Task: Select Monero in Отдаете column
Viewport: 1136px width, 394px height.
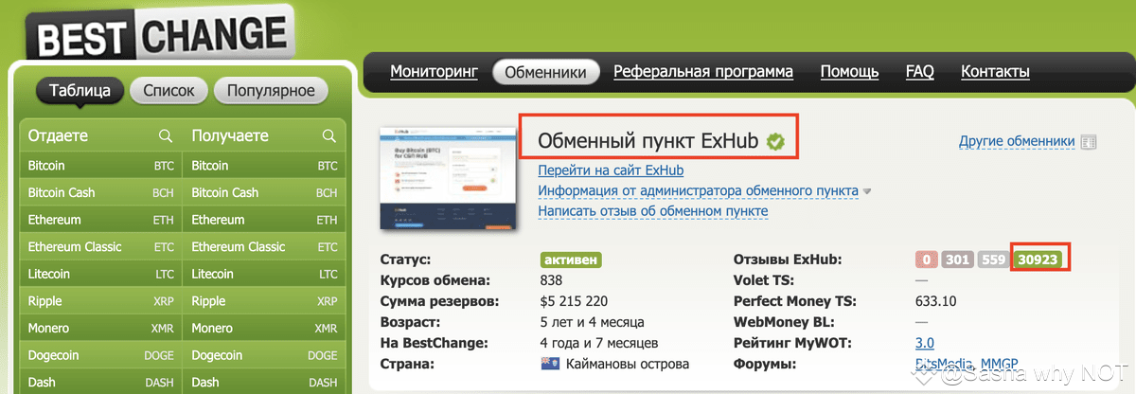Action: coord(100,329)
